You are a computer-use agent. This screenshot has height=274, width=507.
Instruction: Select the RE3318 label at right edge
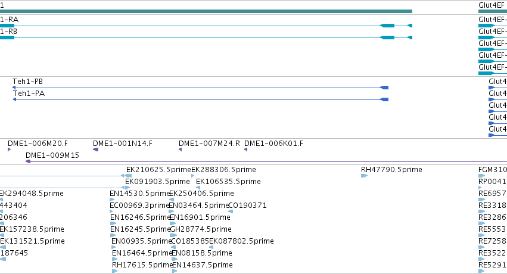click(x=493, y=205)
